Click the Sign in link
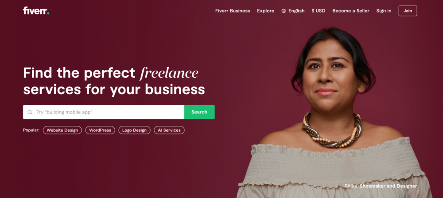The image size is (443, 198). click(384, 11)
